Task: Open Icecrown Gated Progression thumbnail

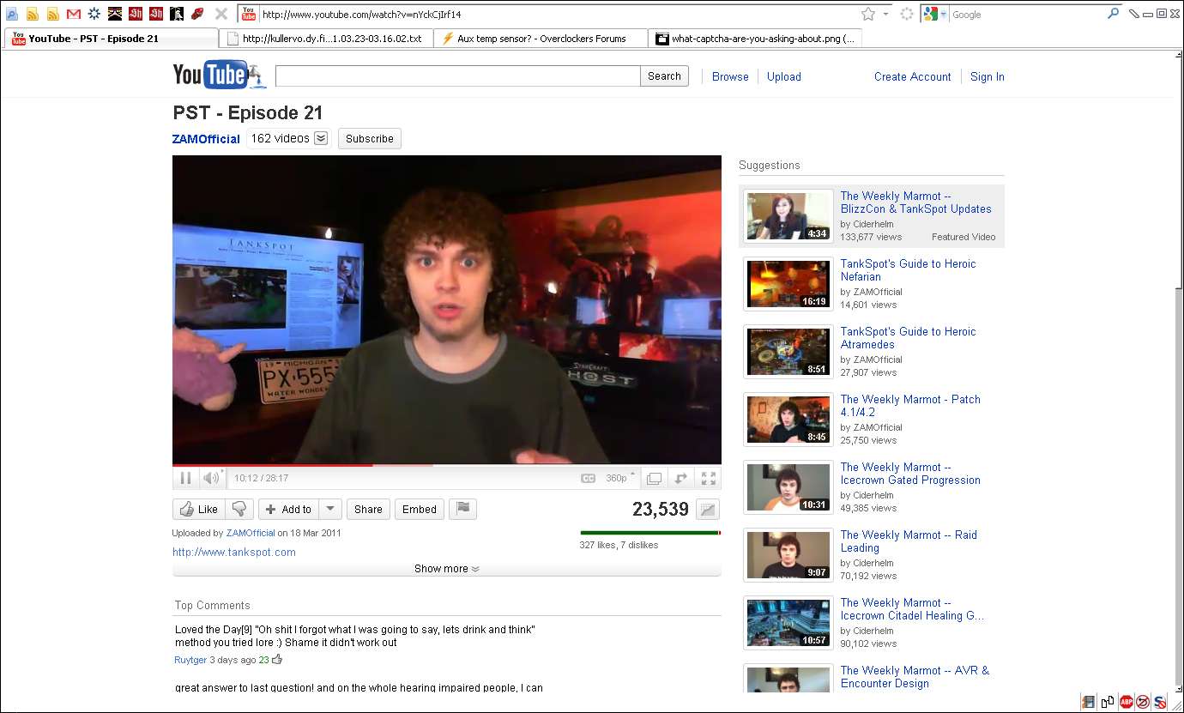Action: point(788,486)
